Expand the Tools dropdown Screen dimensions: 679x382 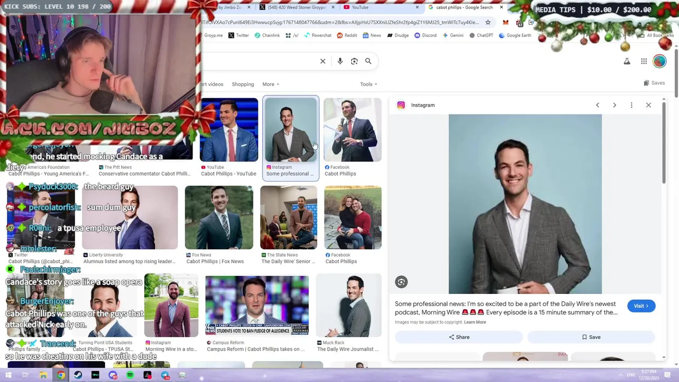369,84
